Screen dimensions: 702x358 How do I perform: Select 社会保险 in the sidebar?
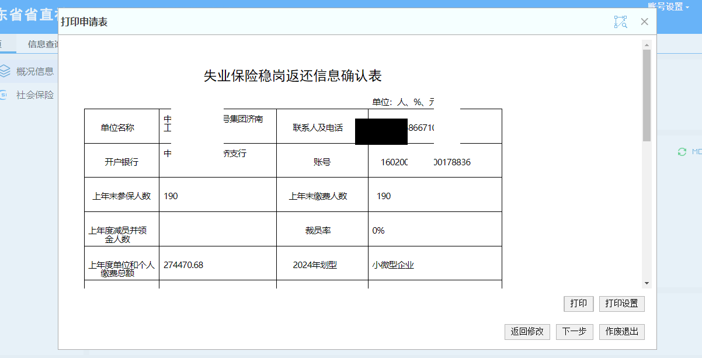point(35,95)
